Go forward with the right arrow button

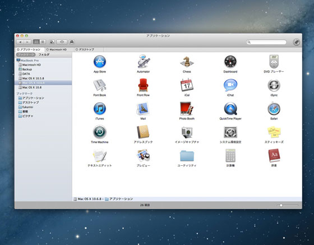(27, 42)
